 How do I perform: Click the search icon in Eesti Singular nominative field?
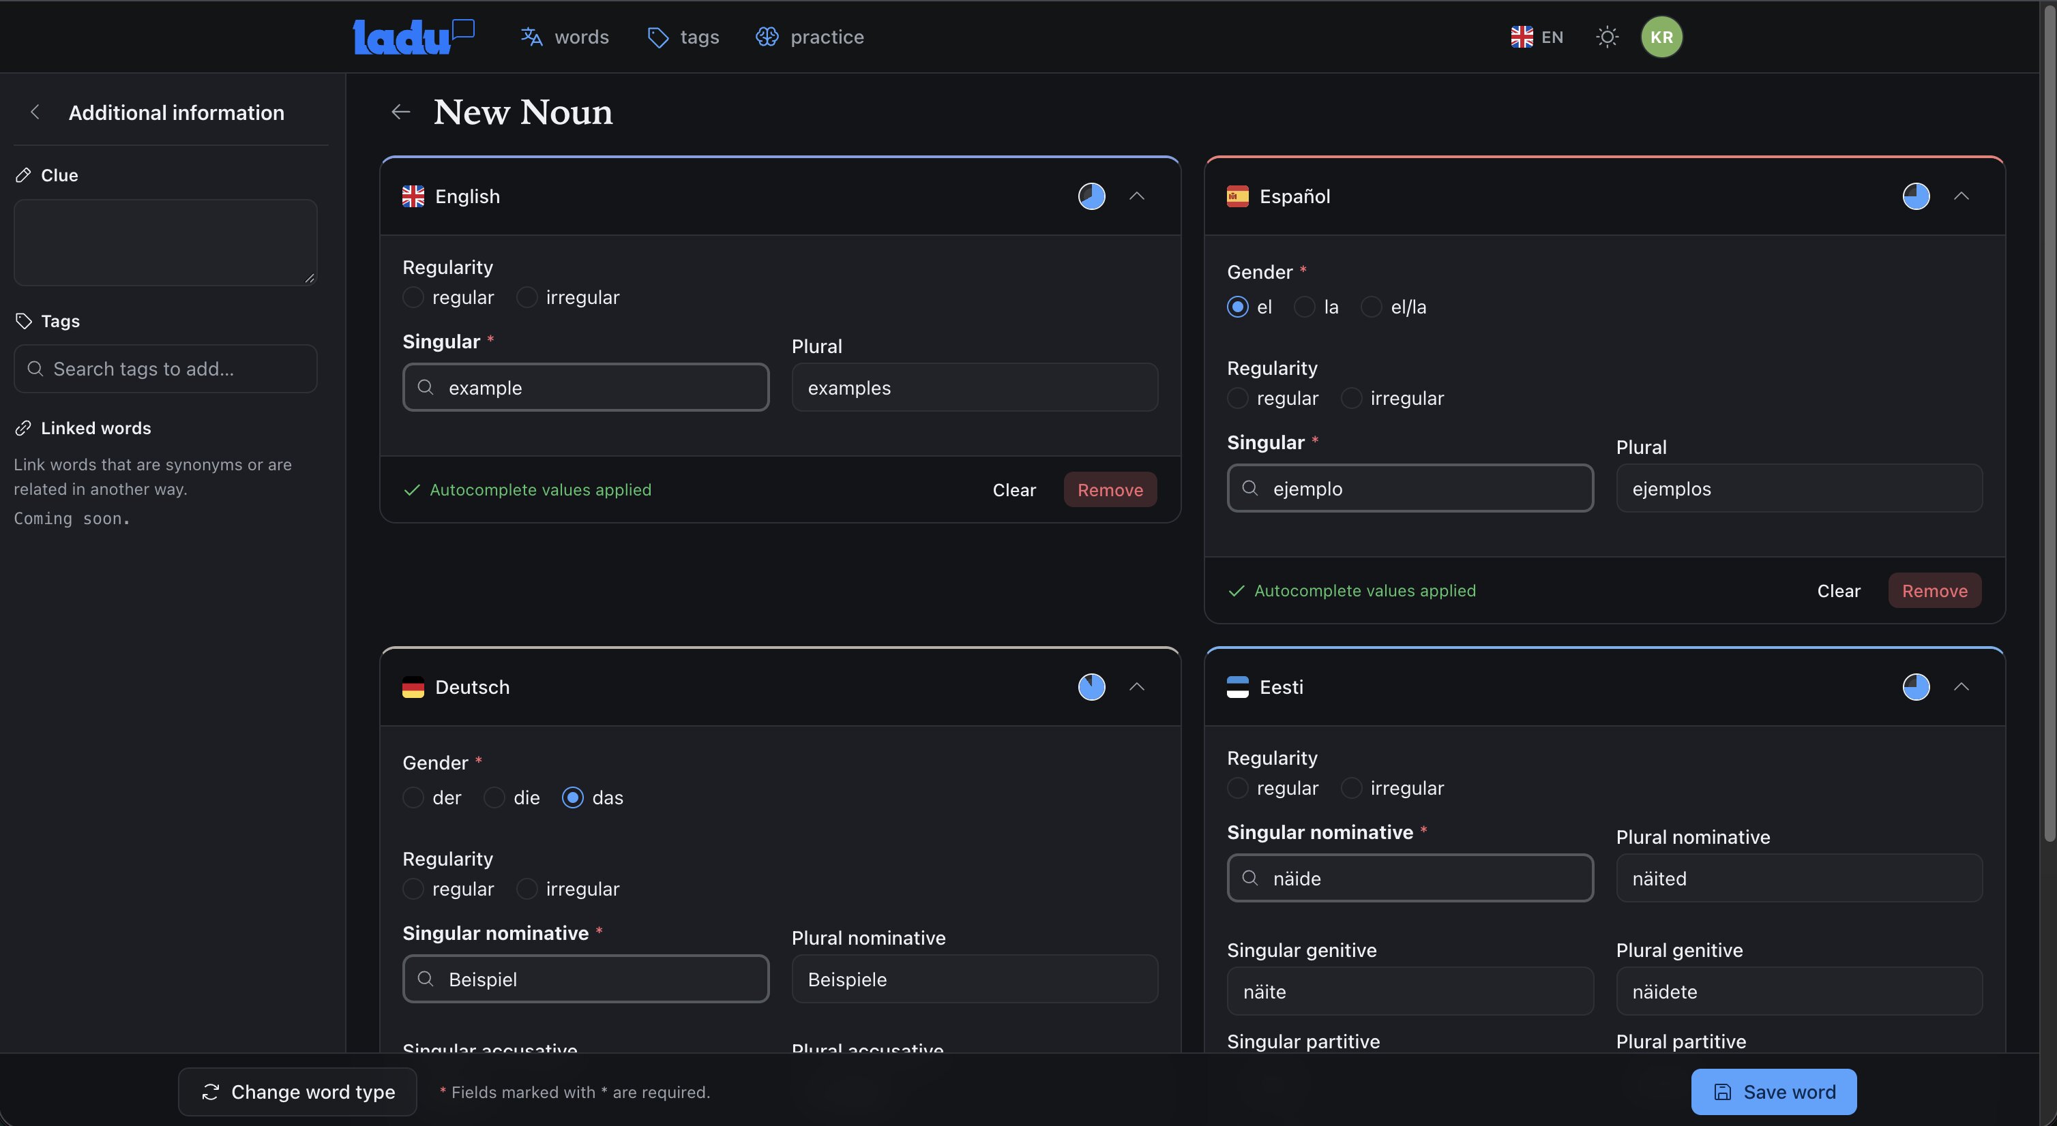(1249, 878)
